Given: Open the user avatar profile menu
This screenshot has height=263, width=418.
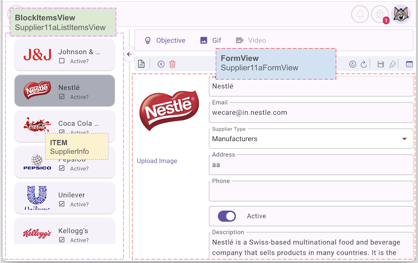Looking at the screenshot, I should [401, 14].
